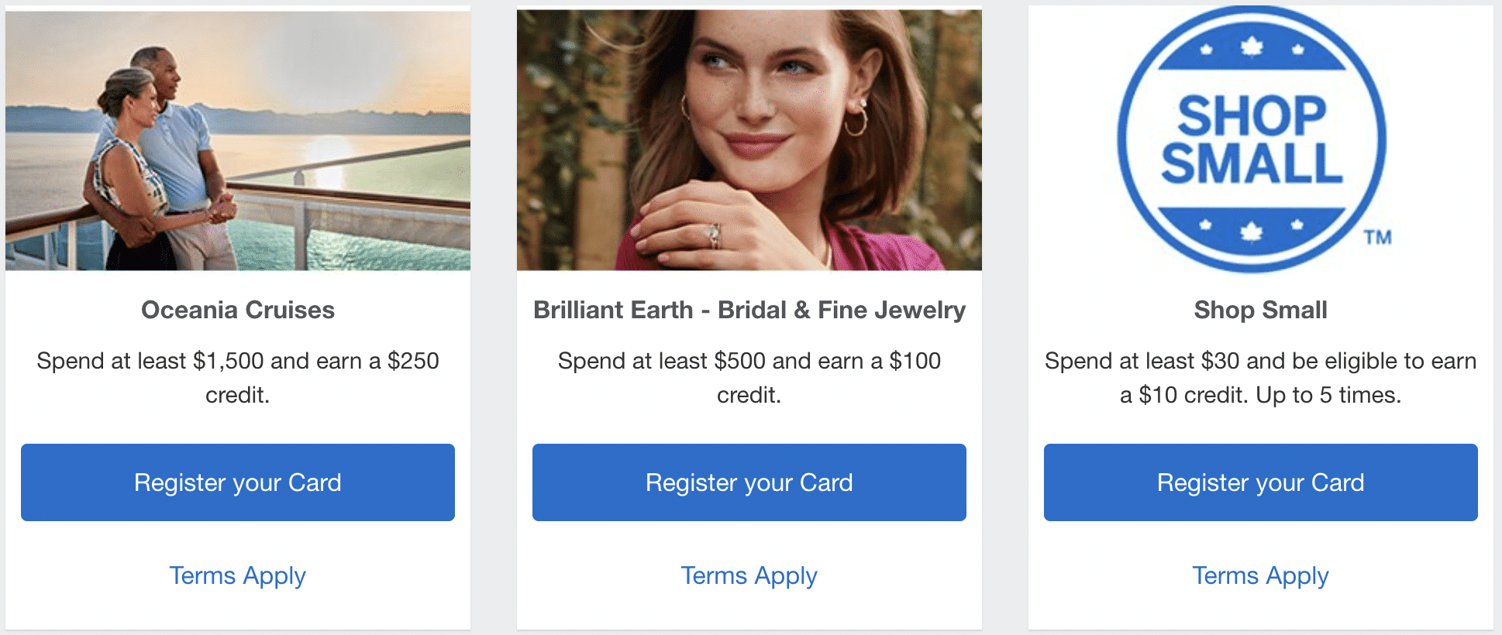Open the Oceania Cruises couple photo
The width and height of the screenshot is (1502, 635).
point(238,139)
